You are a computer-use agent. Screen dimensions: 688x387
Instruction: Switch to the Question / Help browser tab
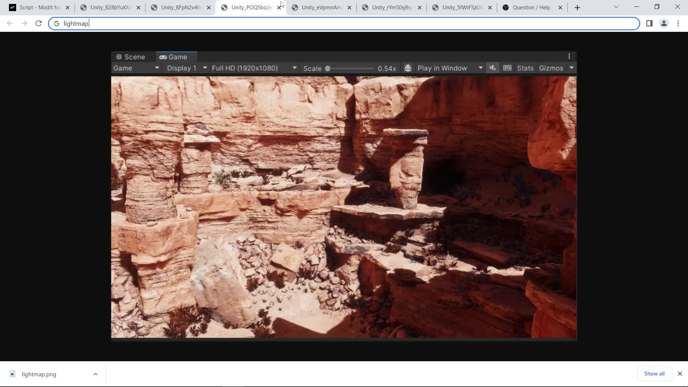click(531, 8)
